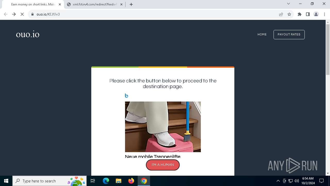Expand the tab search chevron
Screen dimensions: 330x186
point(288,4)
